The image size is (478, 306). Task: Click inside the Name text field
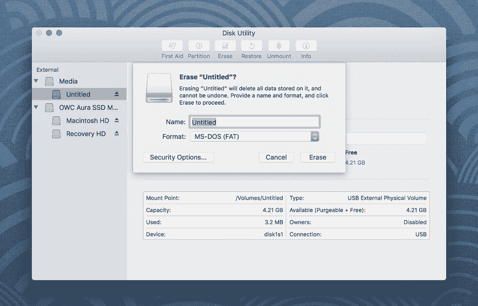click(x=254, y=122)
